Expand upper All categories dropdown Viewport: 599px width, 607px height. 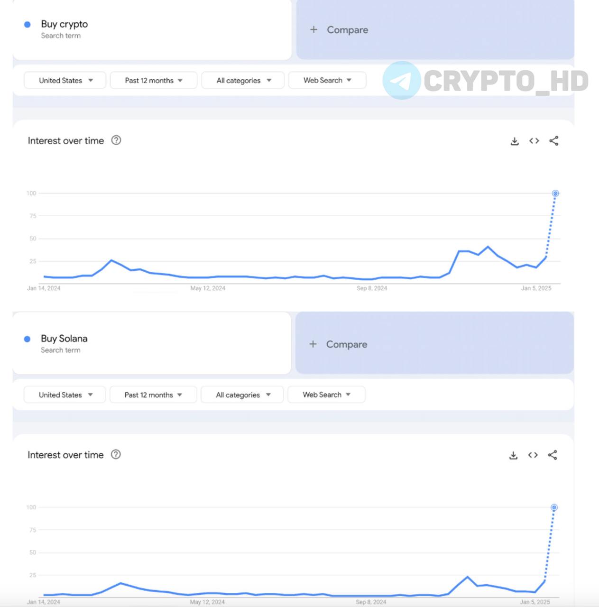(243, 81)
